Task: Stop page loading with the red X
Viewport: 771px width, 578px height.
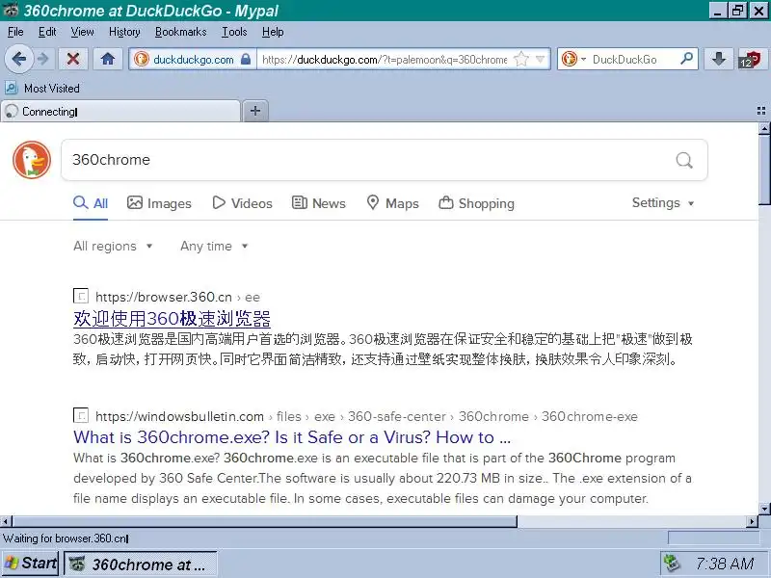Action: click(x=73, y=59)
